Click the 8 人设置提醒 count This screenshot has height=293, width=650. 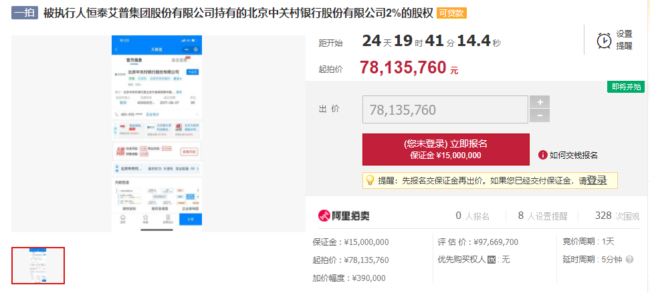point(542,216)
